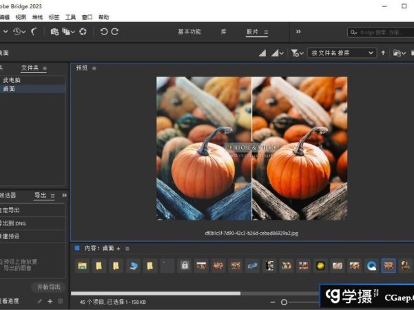Open the 窗口 menu
This screenshot has width=414, height=310.
click(87, 17)
